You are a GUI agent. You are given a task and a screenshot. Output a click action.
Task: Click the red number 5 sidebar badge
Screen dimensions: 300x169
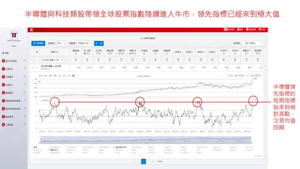[x=3, y=101]
